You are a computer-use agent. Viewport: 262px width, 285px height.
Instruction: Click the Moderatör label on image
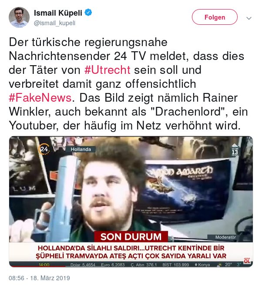coord(225,237)
